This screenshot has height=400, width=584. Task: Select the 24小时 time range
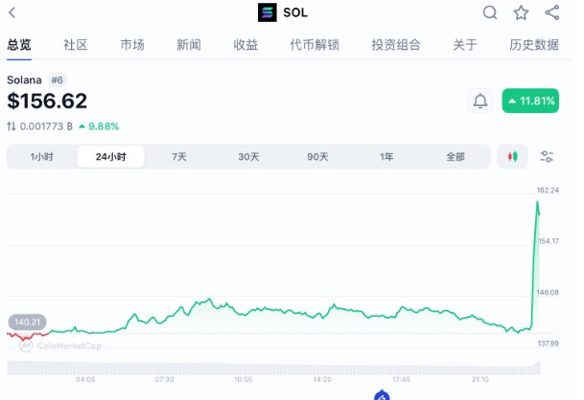pos(110,157)
